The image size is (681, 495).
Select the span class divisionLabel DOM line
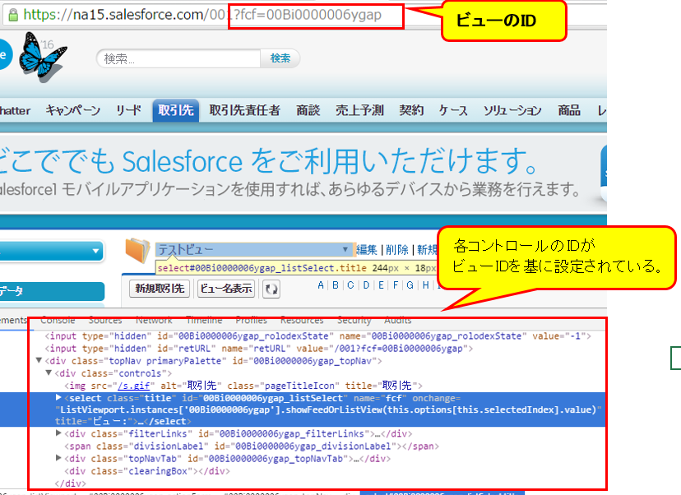coord(252,446)
